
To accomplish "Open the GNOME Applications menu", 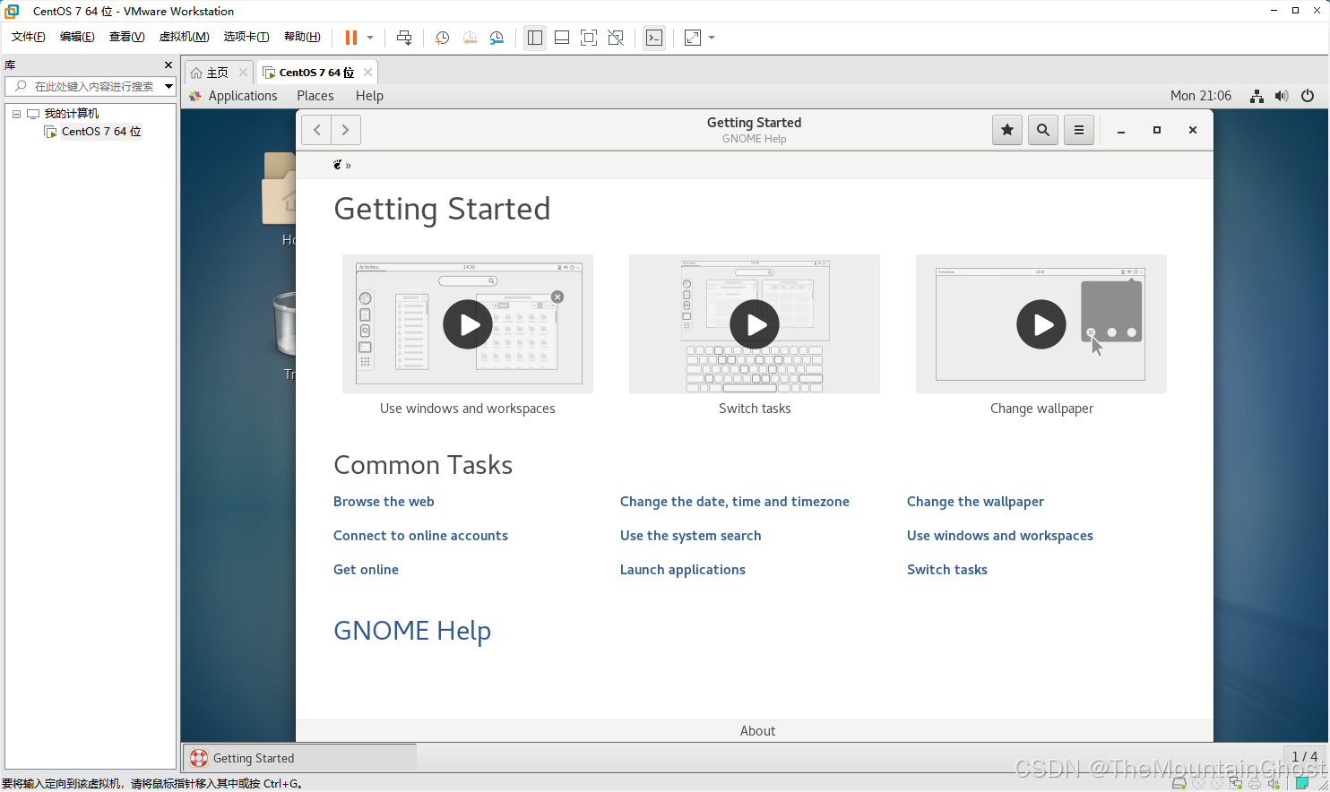I will click(242, 96).
